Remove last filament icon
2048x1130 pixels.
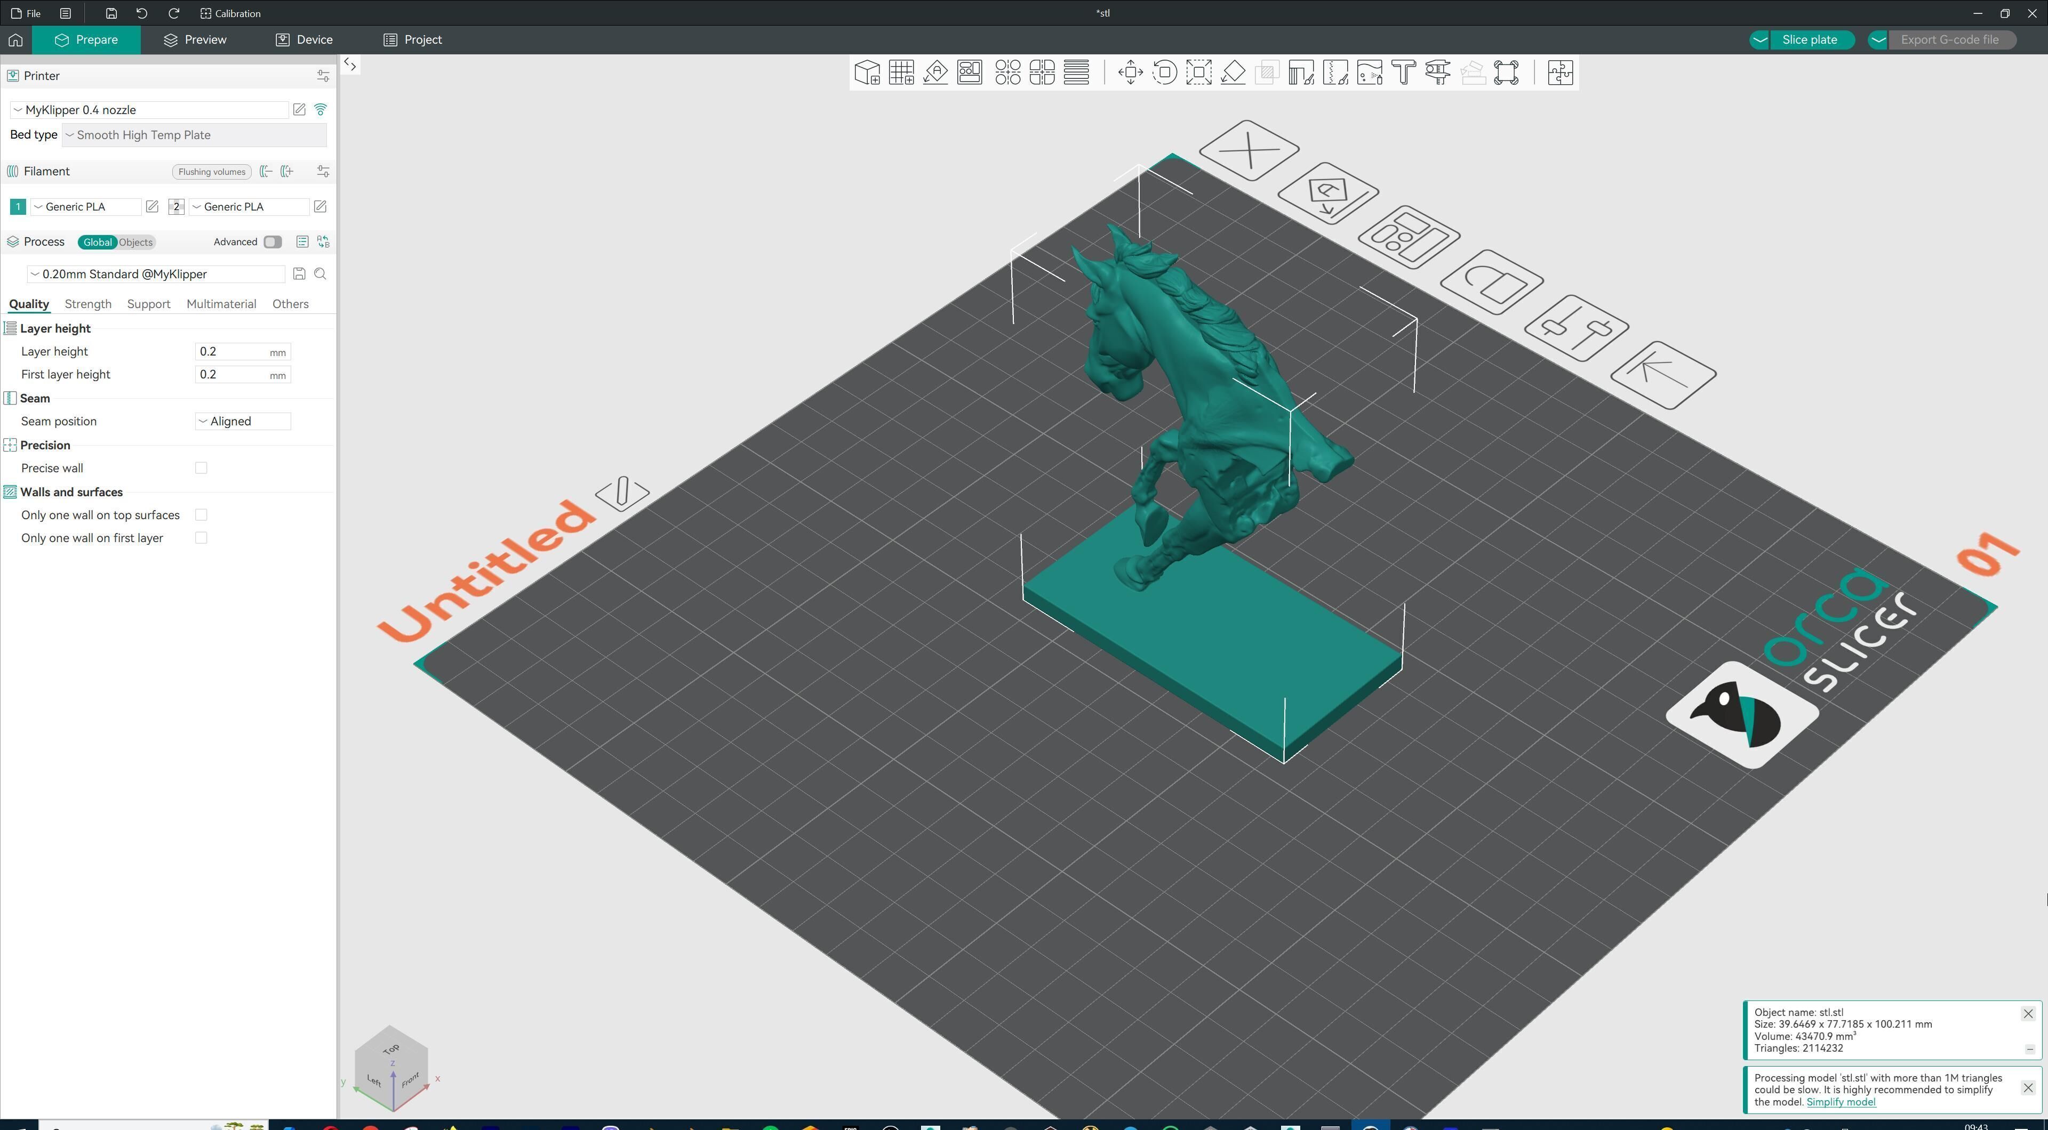[266, 171]
